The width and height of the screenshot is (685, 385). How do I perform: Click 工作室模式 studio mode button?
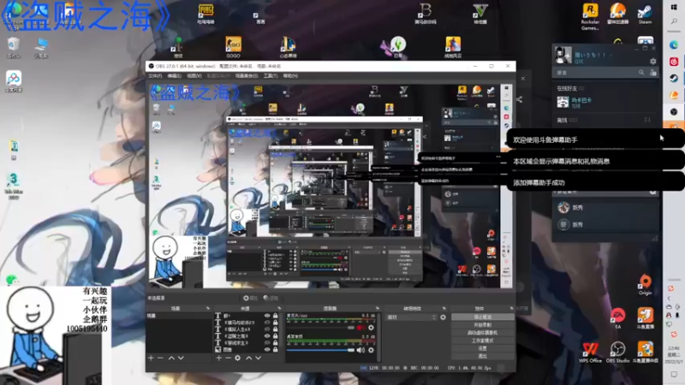(x=483, y=341)
